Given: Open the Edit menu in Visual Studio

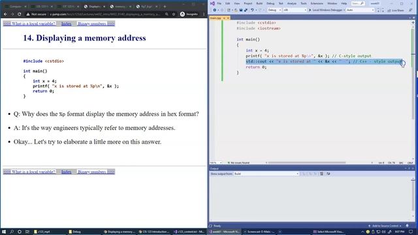Looking at the screenshot, I should [x=227, y=3].
